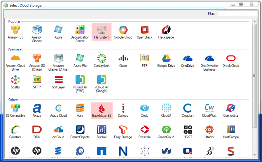Choose OracleCloud storage
Image resolution: width=262 pixels, height=162 pixels.
tap(231, 60)
